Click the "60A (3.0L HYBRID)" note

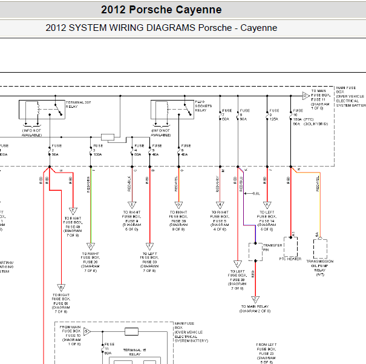pyautogui.click(x=310, y=124)
